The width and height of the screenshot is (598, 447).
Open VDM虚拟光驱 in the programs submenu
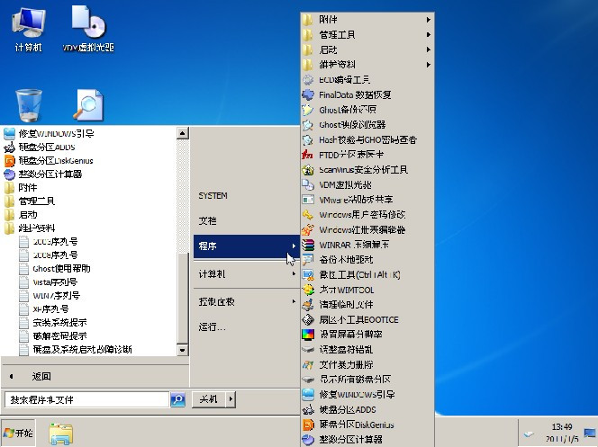click(367, 184)
